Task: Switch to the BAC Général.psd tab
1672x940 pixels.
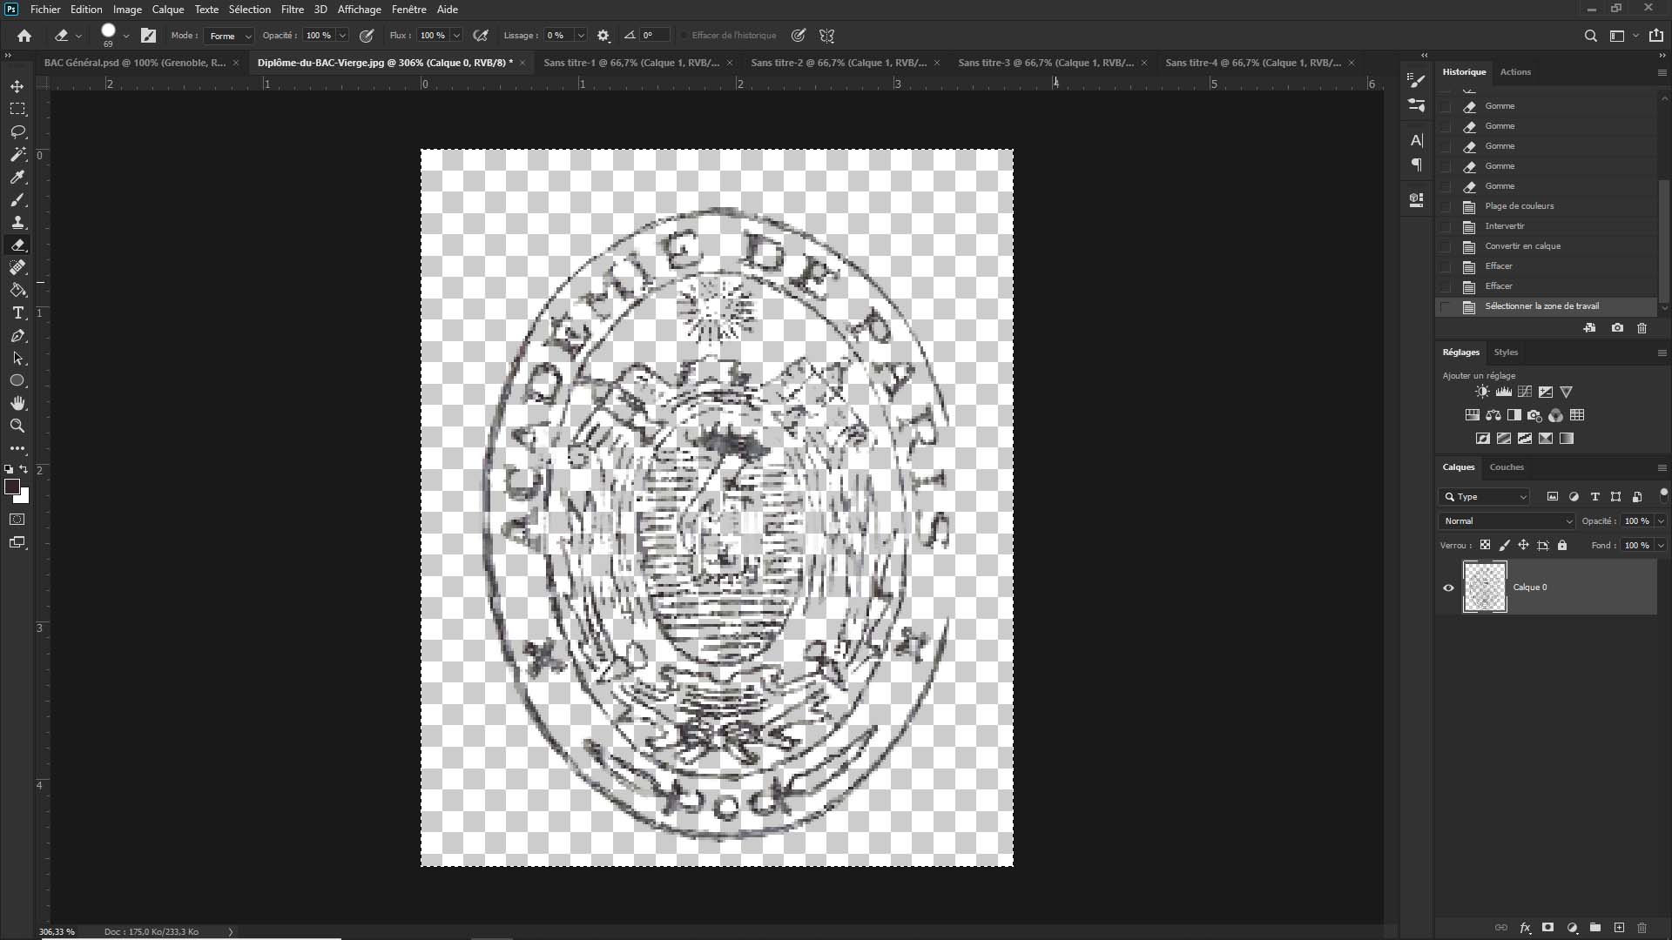Action: pos(134,63)
